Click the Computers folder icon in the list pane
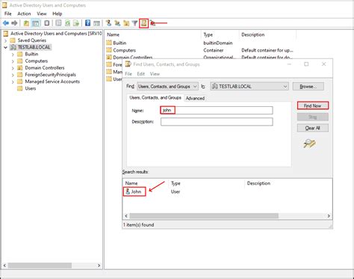The width and height of the screenshot is (354, 279). pos(109,50)
